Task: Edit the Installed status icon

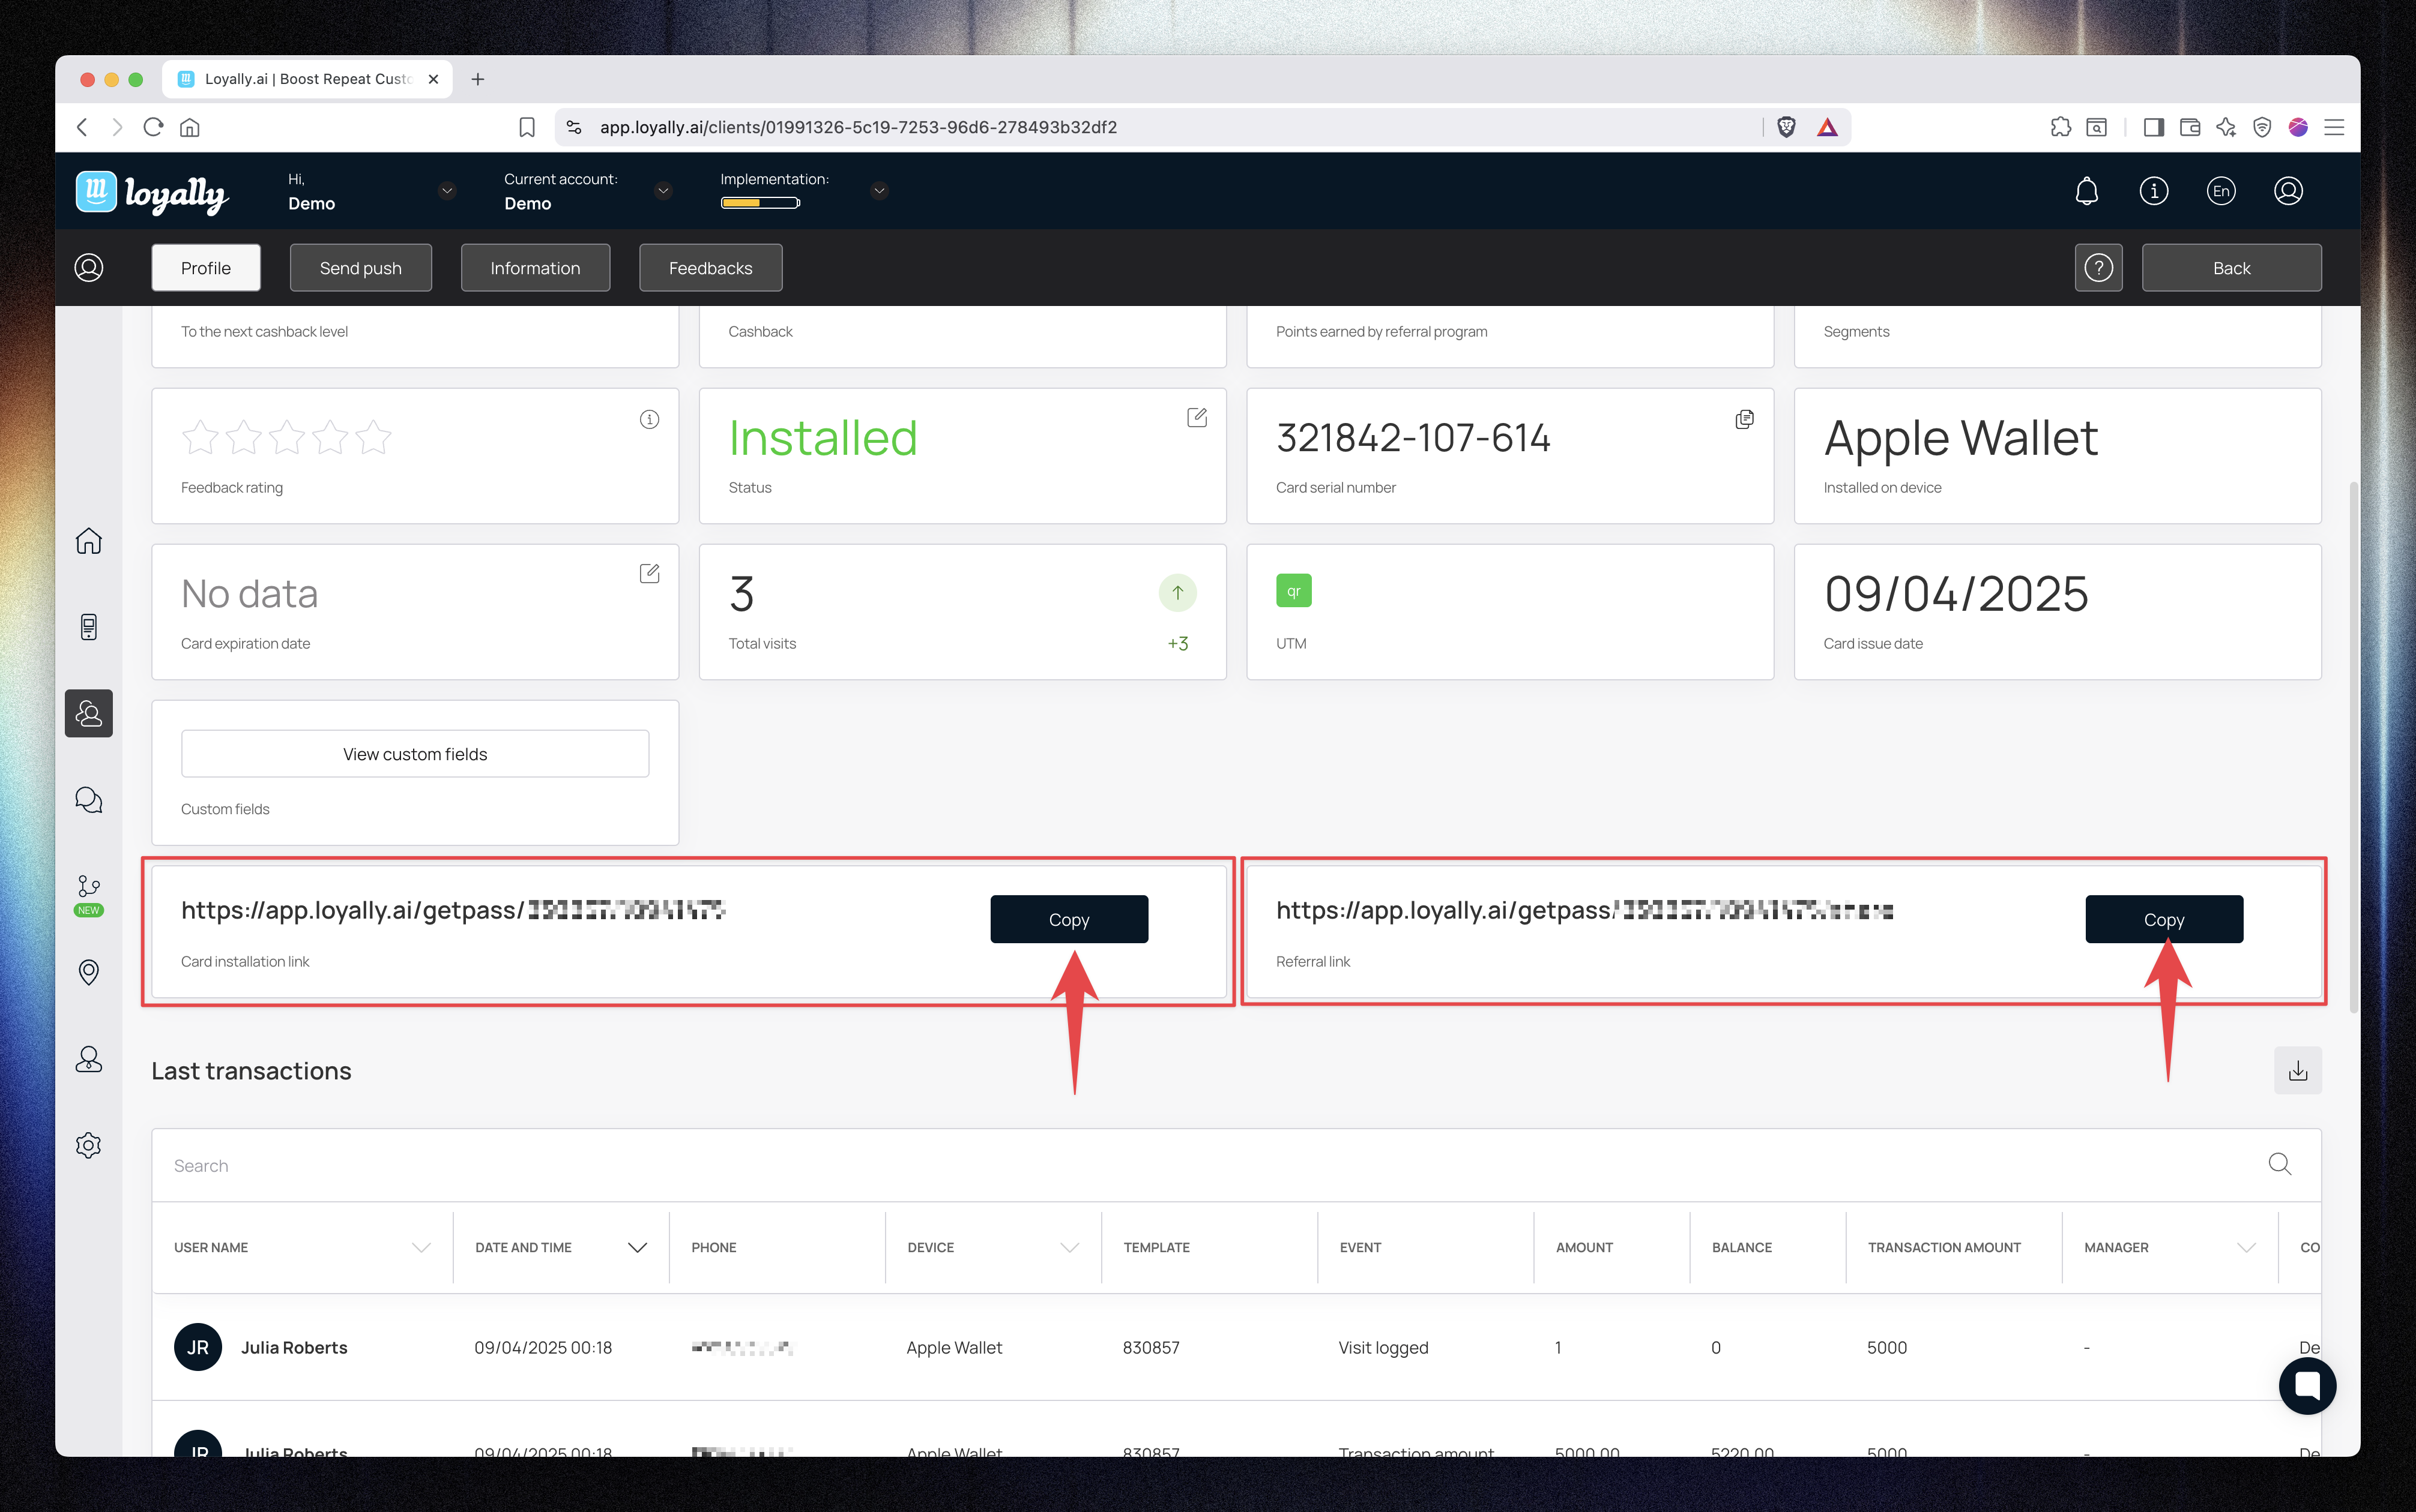Action: pyautogui.click(x=1197, y=418)
